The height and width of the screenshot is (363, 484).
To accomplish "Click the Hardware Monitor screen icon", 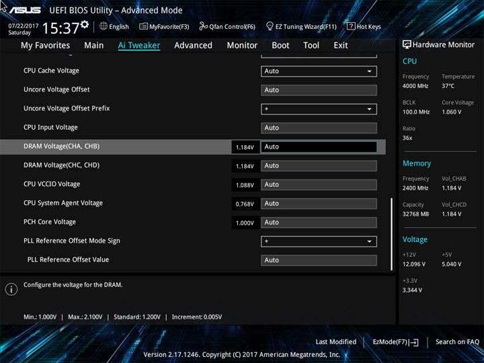I will pos(407,45).
